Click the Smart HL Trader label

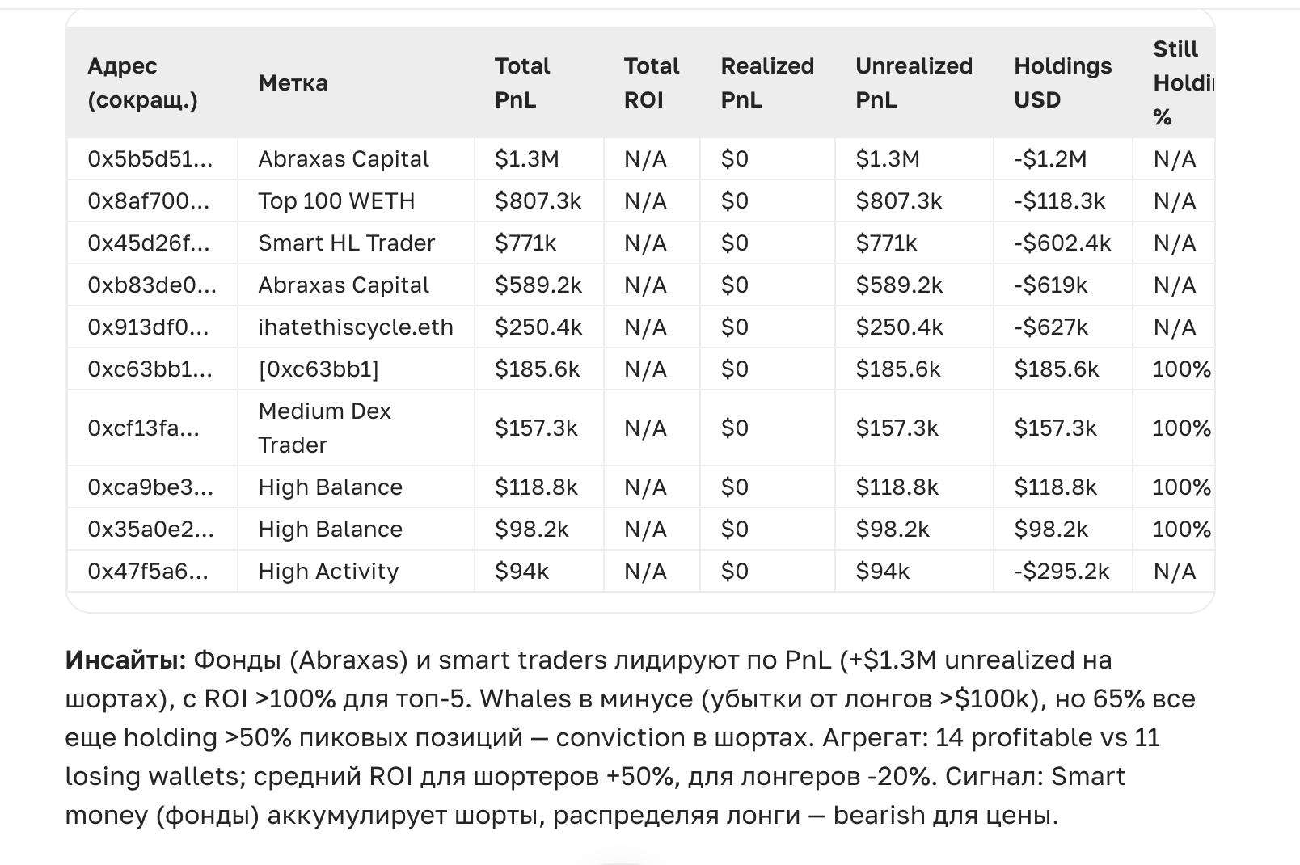click(x=346, y=243)
